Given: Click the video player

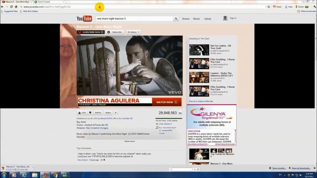Looking at the screenshot, I should (x=130, y=66).
